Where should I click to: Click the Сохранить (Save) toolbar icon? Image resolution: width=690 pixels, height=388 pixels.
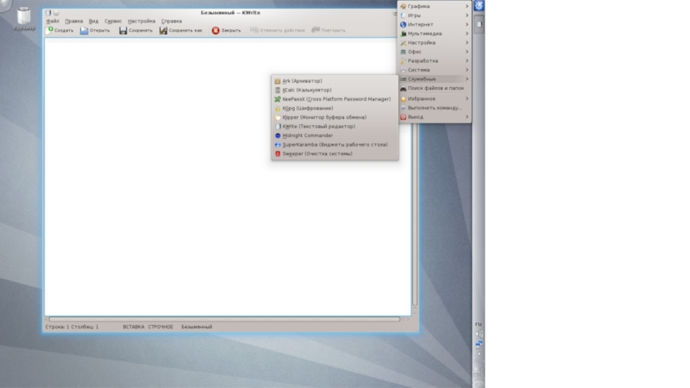pyautogui.click(x=123, y=30)
